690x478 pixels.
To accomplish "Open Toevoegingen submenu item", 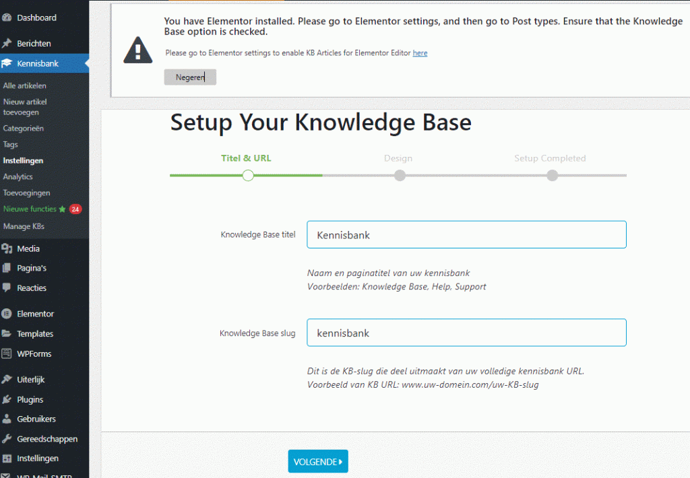I will 26,193.
